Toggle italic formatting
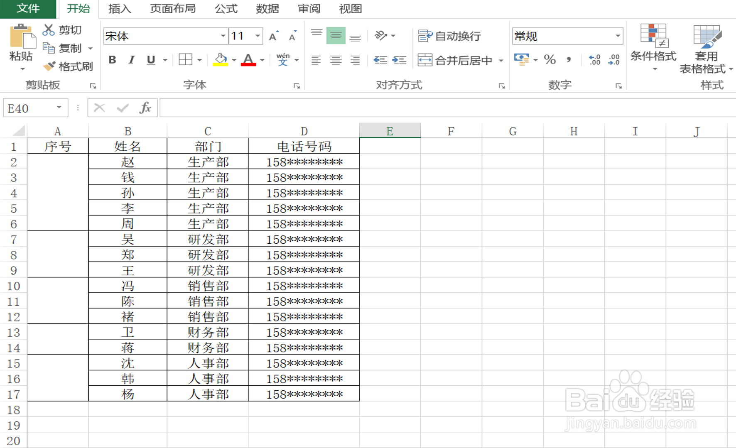Image resolution: width=736 pixels, height=448 pixels. tap(131, 60)
